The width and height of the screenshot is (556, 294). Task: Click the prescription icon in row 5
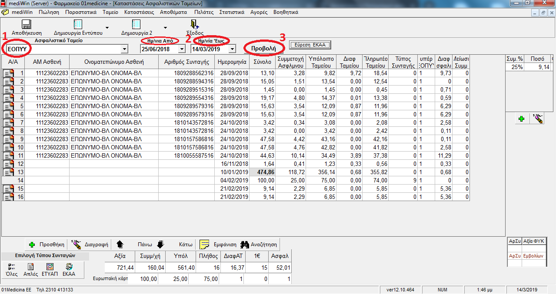pos(8,106)
